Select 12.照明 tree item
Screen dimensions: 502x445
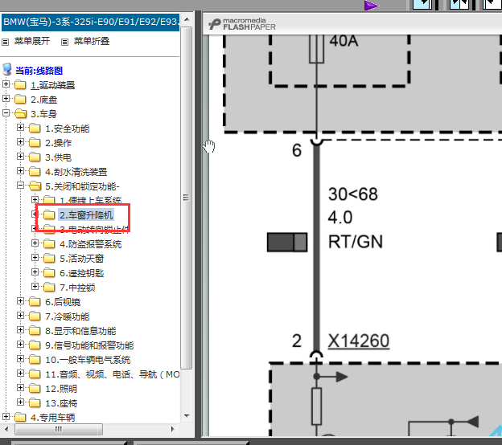click(61, 389)
